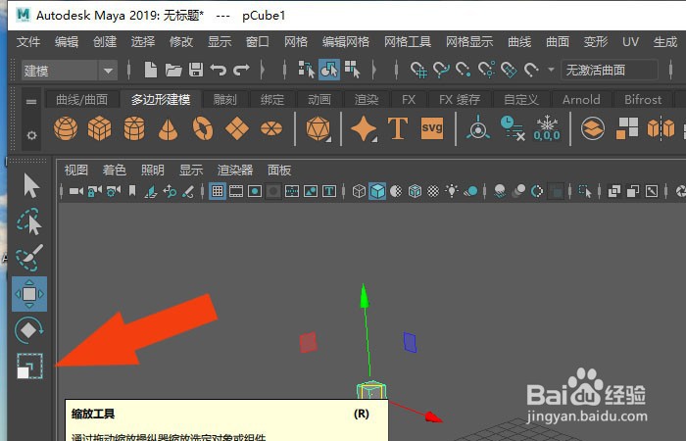Open the 文件 menu

click(x=28, y=42)
